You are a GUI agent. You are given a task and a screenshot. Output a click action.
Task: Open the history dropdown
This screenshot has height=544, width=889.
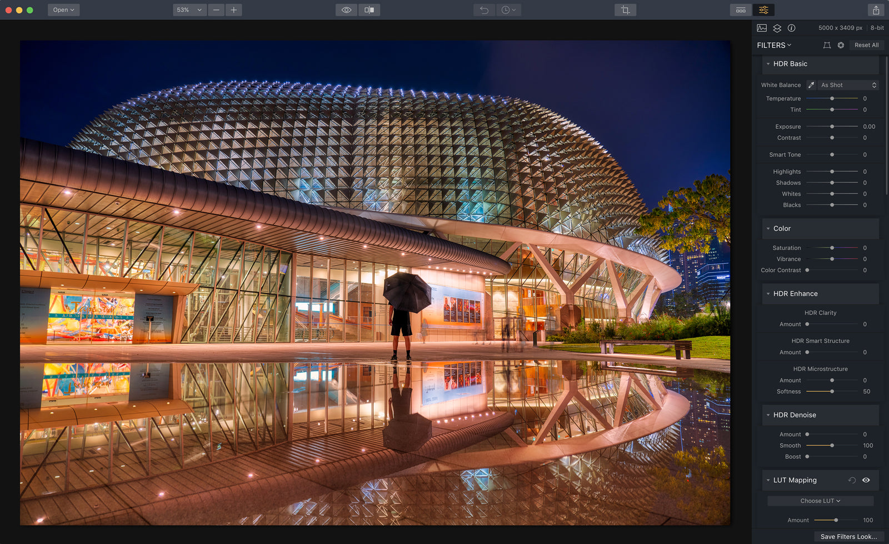pyautogui.click(x=509, y=9)
